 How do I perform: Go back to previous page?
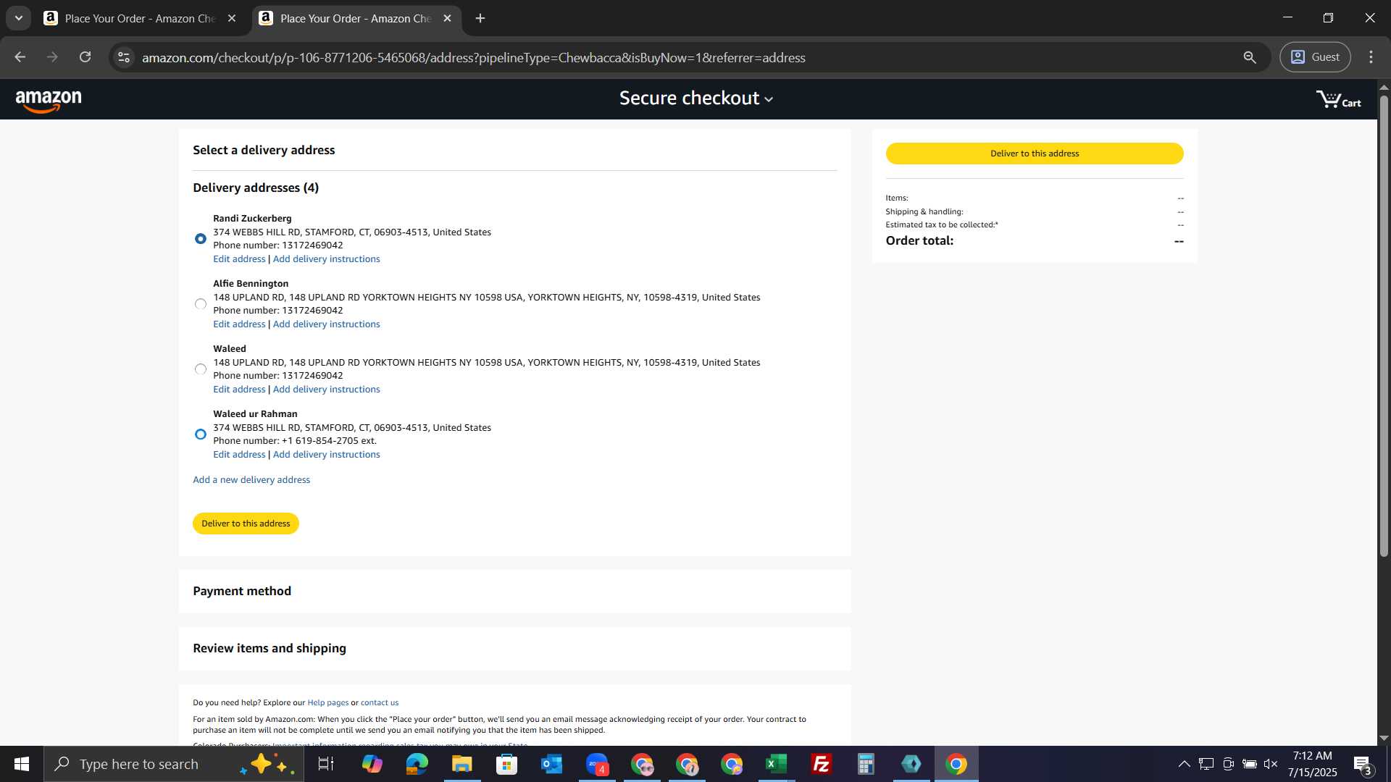20,57
